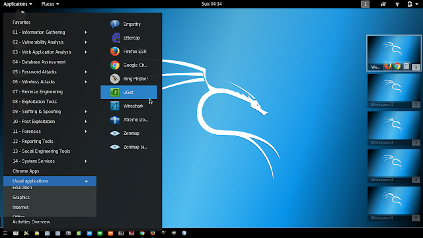Expand 14 - System Services submenu arrow
423x238 pixels.
coord(86,161)
